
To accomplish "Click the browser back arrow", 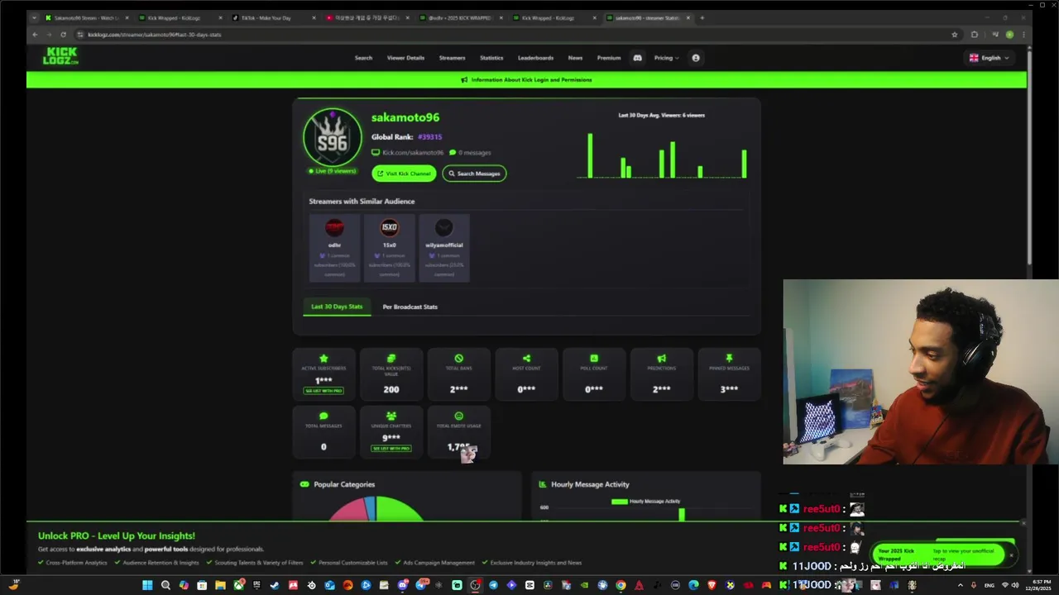I will (x=35, y=35).
